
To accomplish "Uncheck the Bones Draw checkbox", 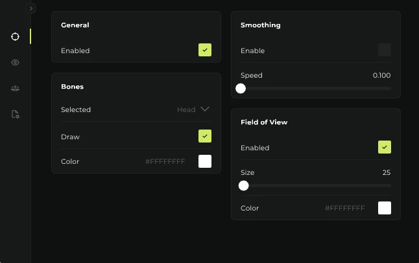I will [x=205, y=136].
